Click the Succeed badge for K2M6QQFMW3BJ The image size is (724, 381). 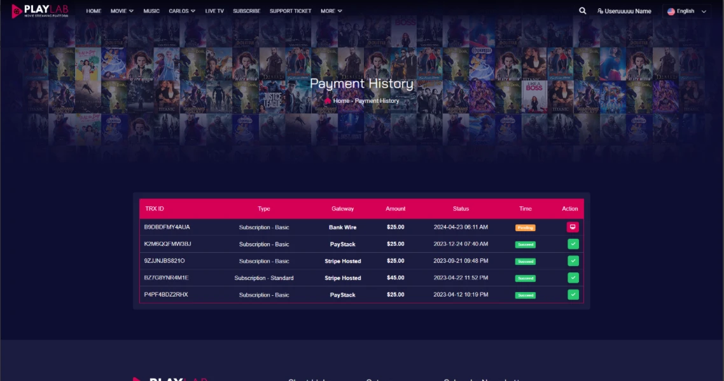(526, 244)
